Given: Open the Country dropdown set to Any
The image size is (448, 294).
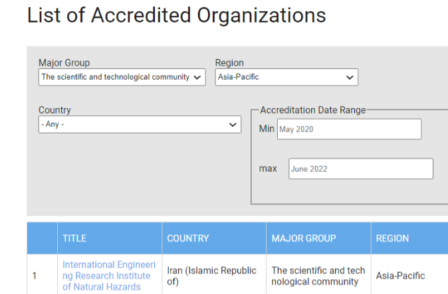Looking at the screenshot, I should point(140,124).
